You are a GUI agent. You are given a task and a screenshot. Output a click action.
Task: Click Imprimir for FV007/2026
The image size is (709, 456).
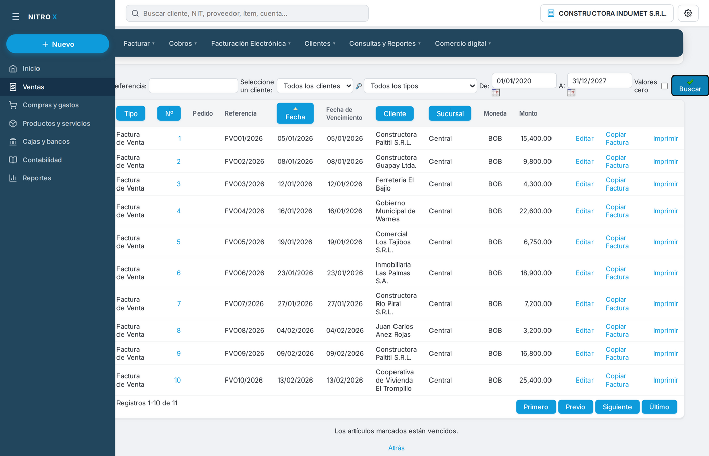[x=665, y=303]
